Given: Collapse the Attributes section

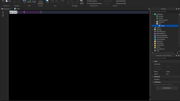Looking at the screenshot, I should click(153, 82).
